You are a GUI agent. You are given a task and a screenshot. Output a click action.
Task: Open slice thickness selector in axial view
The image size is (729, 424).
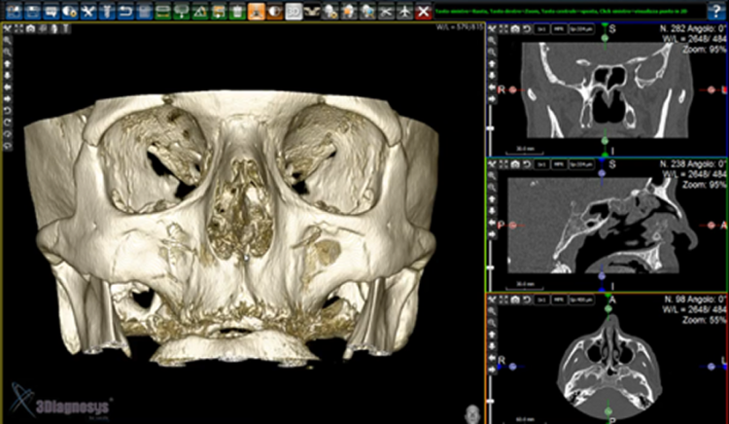click(581, 300)
